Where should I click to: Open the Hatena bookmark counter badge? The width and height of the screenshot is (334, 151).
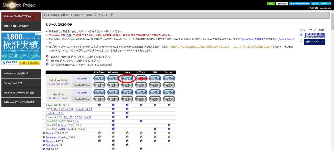(321, 4)
